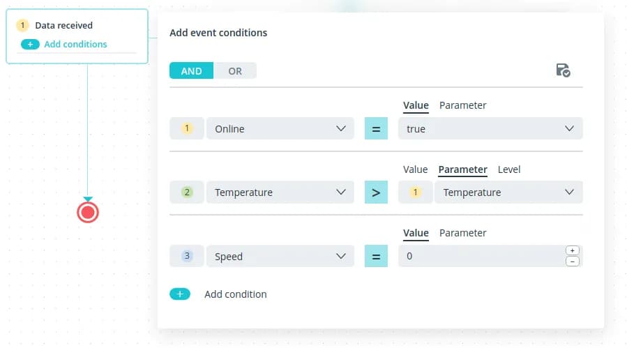Select the AND logic toggle
Screen dimensions: 627x348
point(191,71)
